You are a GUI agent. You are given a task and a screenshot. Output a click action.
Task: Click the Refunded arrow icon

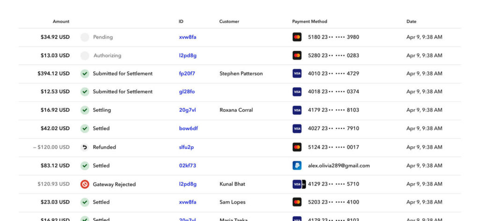85,148
